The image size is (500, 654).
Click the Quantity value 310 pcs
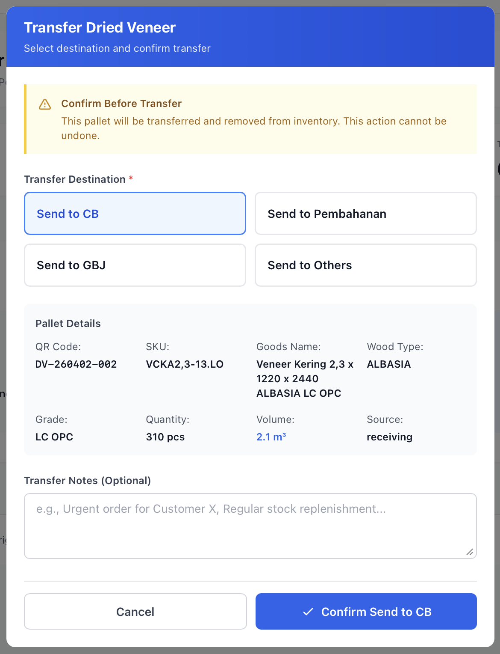point(165,437)
